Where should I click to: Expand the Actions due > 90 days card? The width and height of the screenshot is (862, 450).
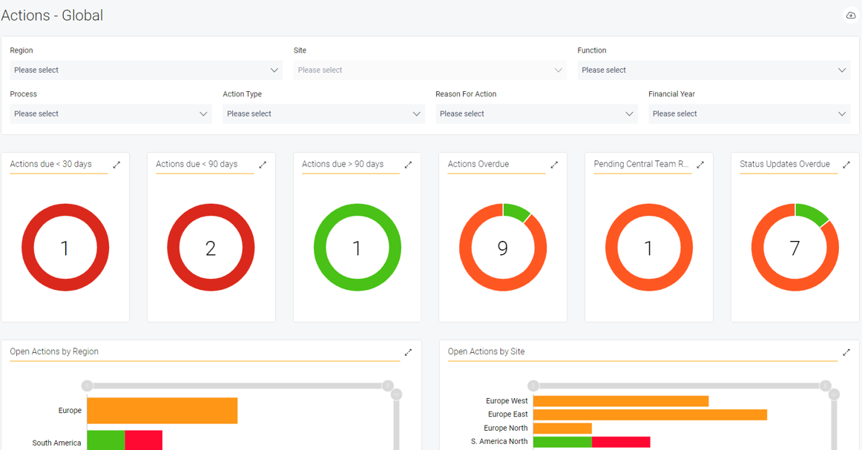(x=409, y=165)
